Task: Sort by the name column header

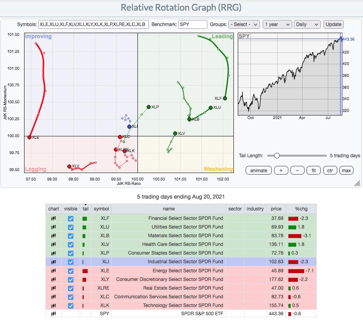Action: (169, 209)
